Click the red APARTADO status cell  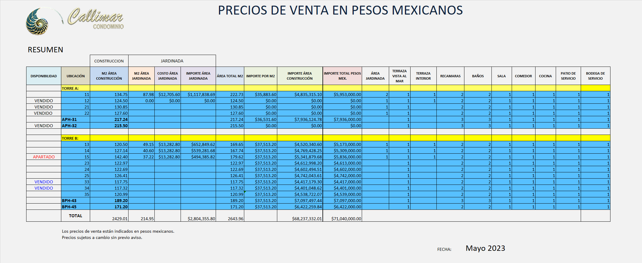pyautogui.click(x=44, y=157)
